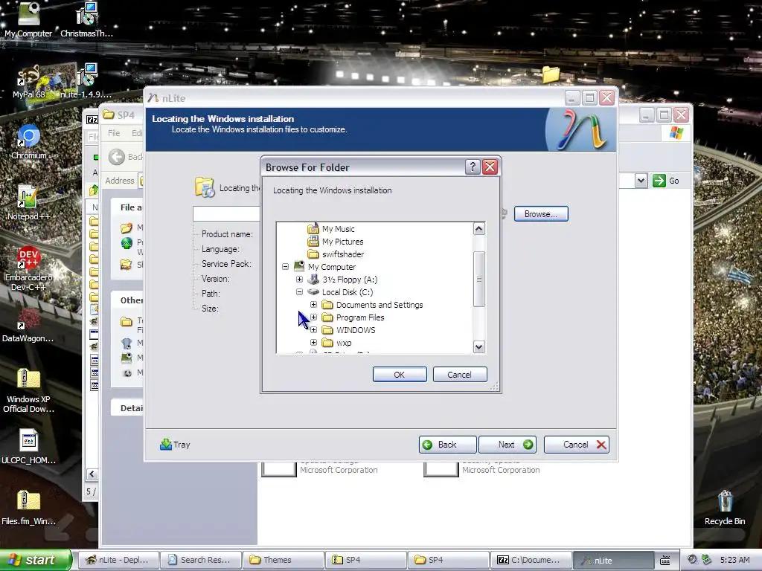Open Recycle Bin on desktop

tap(725, 508)
